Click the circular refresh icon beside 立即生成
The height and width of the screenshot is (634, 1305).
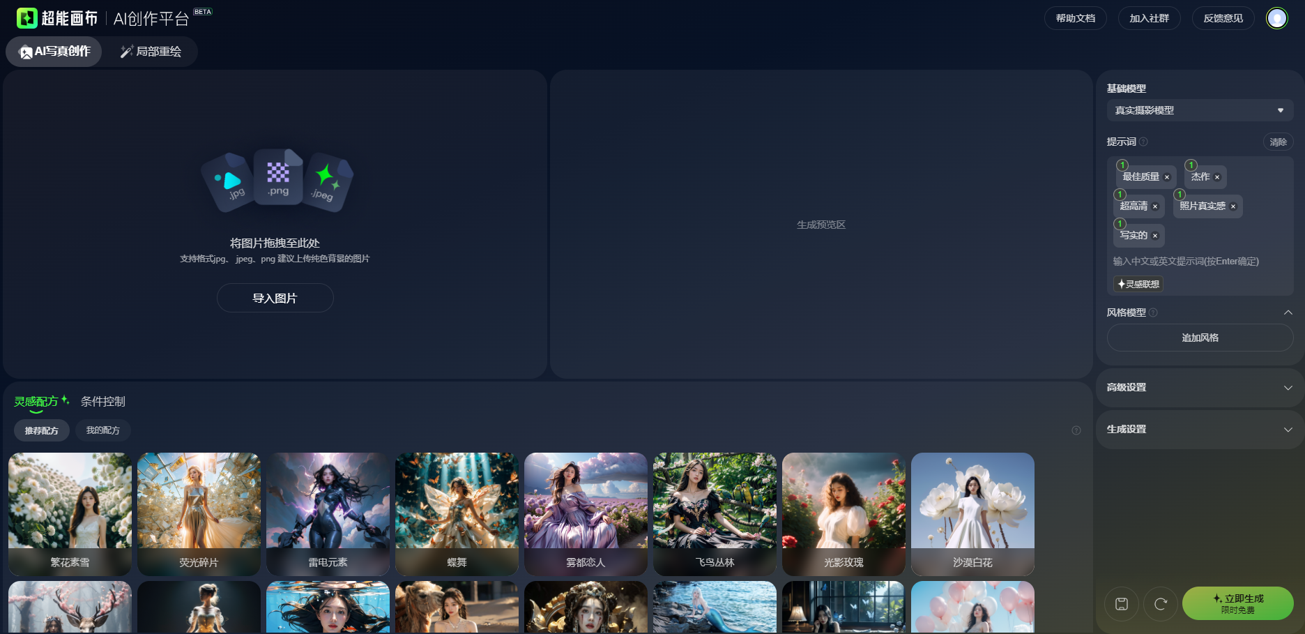(x=1161, y=604)
